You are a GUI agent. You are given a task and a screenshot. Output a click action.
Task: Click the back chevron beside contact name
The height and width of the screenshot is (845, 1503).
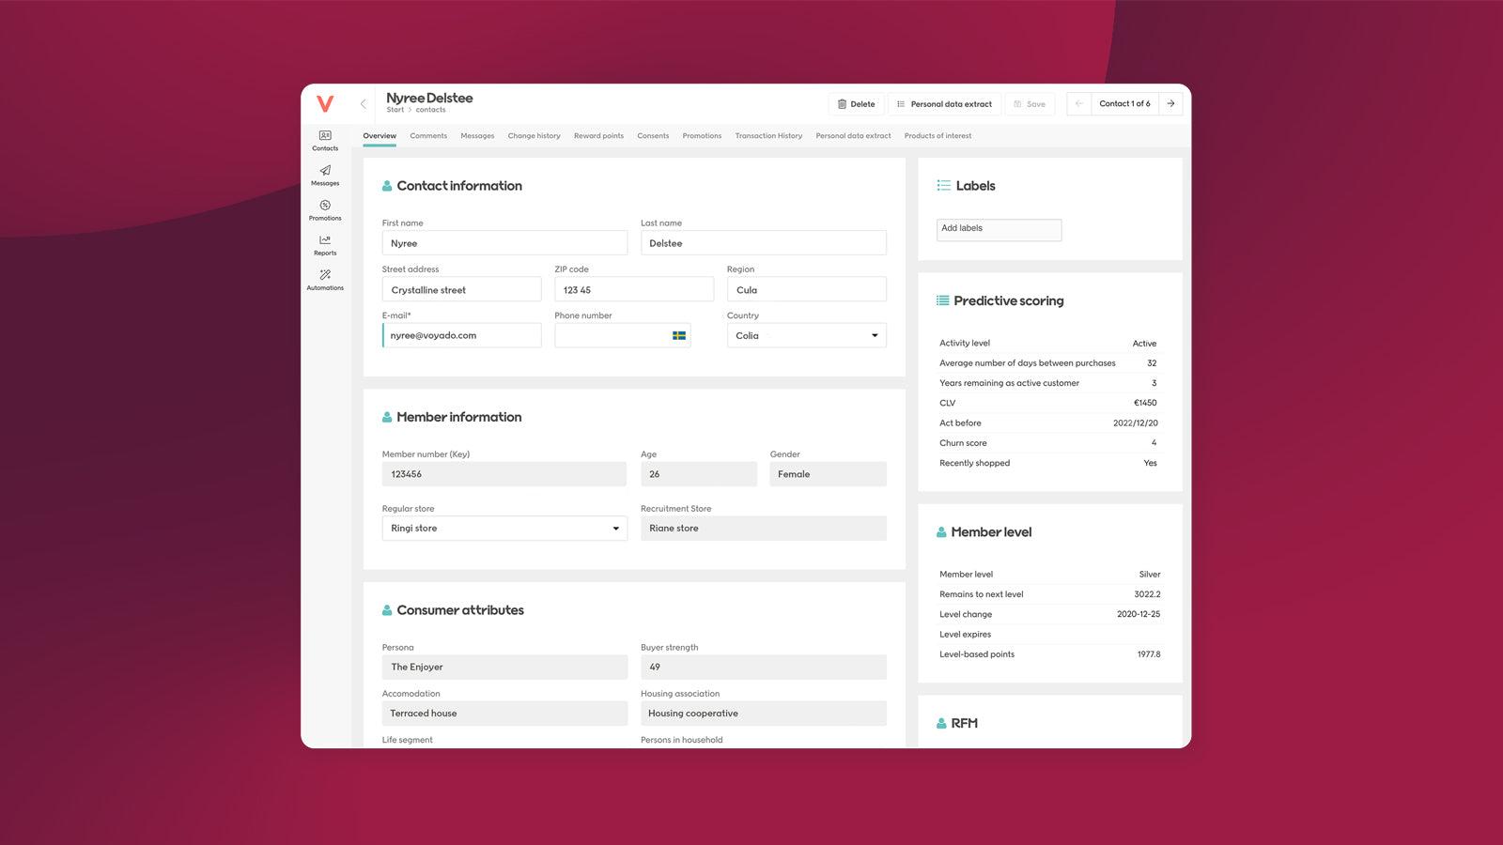point(364,104)
